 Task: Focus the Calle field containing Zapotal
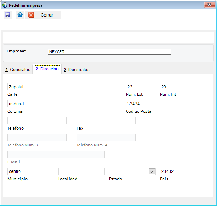click(x=62, y=87)
